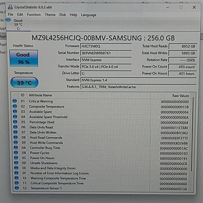Click the Total Host Writes value 5993 GB
Viewport: 203px width, 203px height.
pyautogui.click(x=183, y=53)
